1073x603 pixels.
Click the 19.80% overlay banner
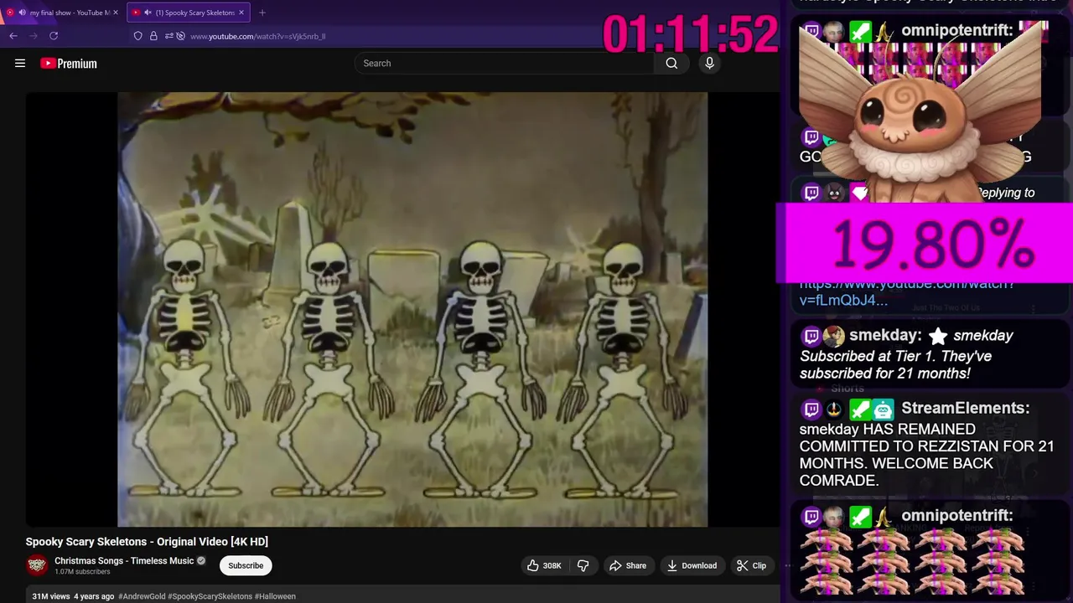coord(925,244)
